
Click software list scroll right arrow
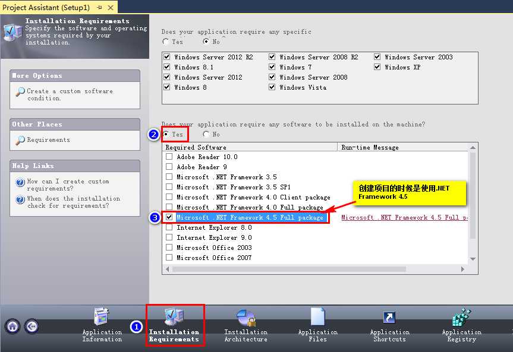coord(462,269)
